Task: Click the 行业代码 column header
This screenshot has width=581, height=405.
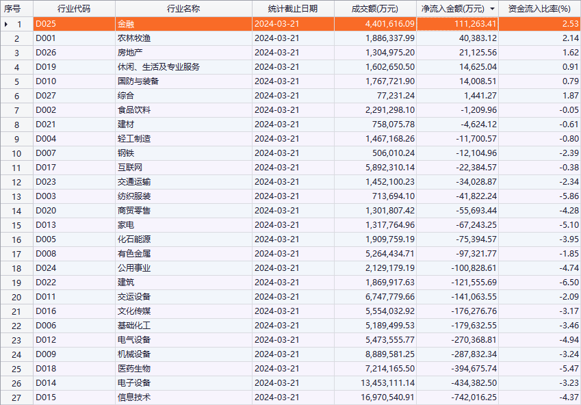Action: (73, 9)
